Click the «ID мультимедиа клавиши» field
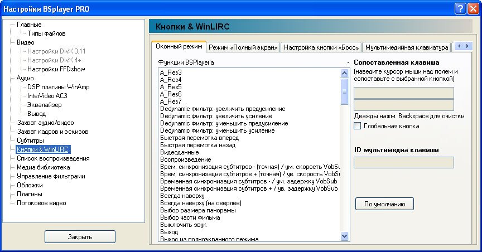 (x=404, y=162)
